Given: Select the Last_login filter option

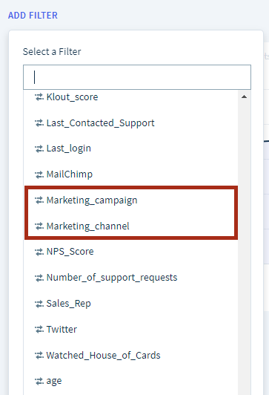Looking at the screenshot, I should click(130, 148).
